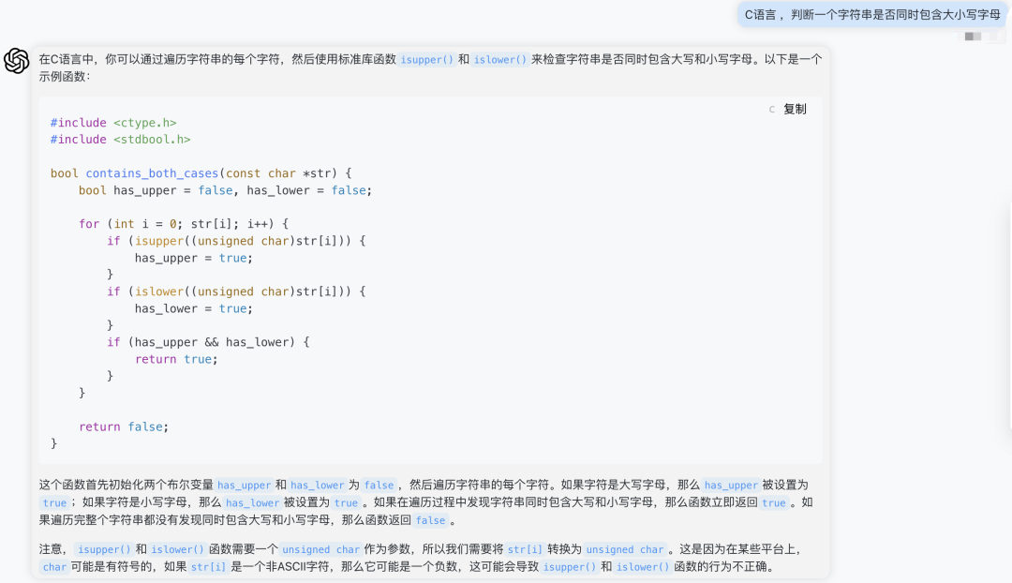Click the 'if (has_upper && has_lower)' code line
The height and width of the screenshot is (583, 1012).
[x=208, y=342]
